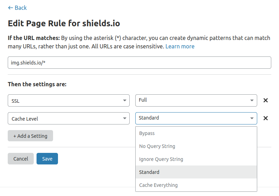Remove the Cache Level setting row
279x196 pixels.
coord(266,118)
